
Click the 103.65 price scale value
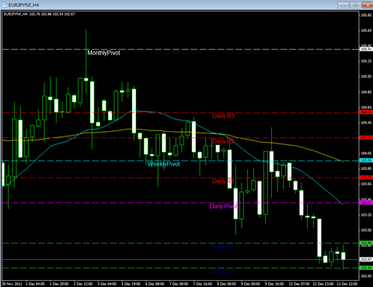366,184
